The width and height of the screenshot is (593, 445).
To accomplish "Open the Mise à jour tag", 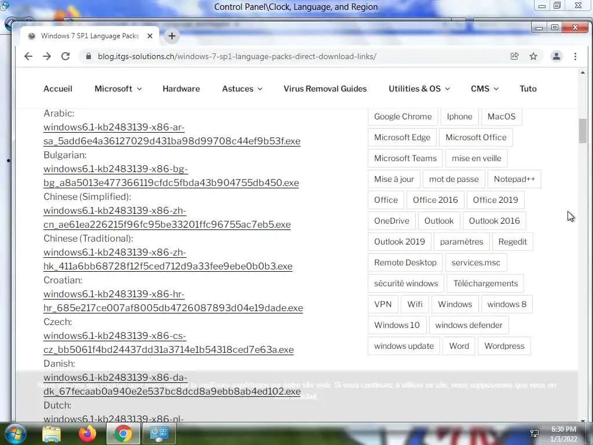I will click(x=394, y=179).
